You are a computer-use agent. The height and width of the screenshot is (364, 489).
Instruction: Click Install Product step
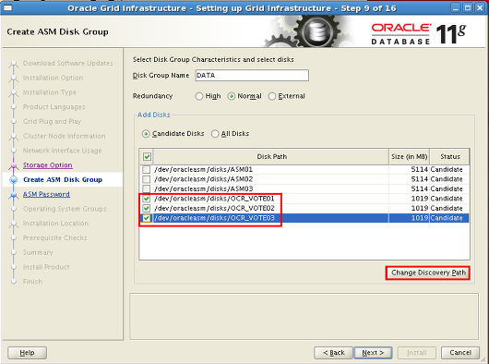46,267
